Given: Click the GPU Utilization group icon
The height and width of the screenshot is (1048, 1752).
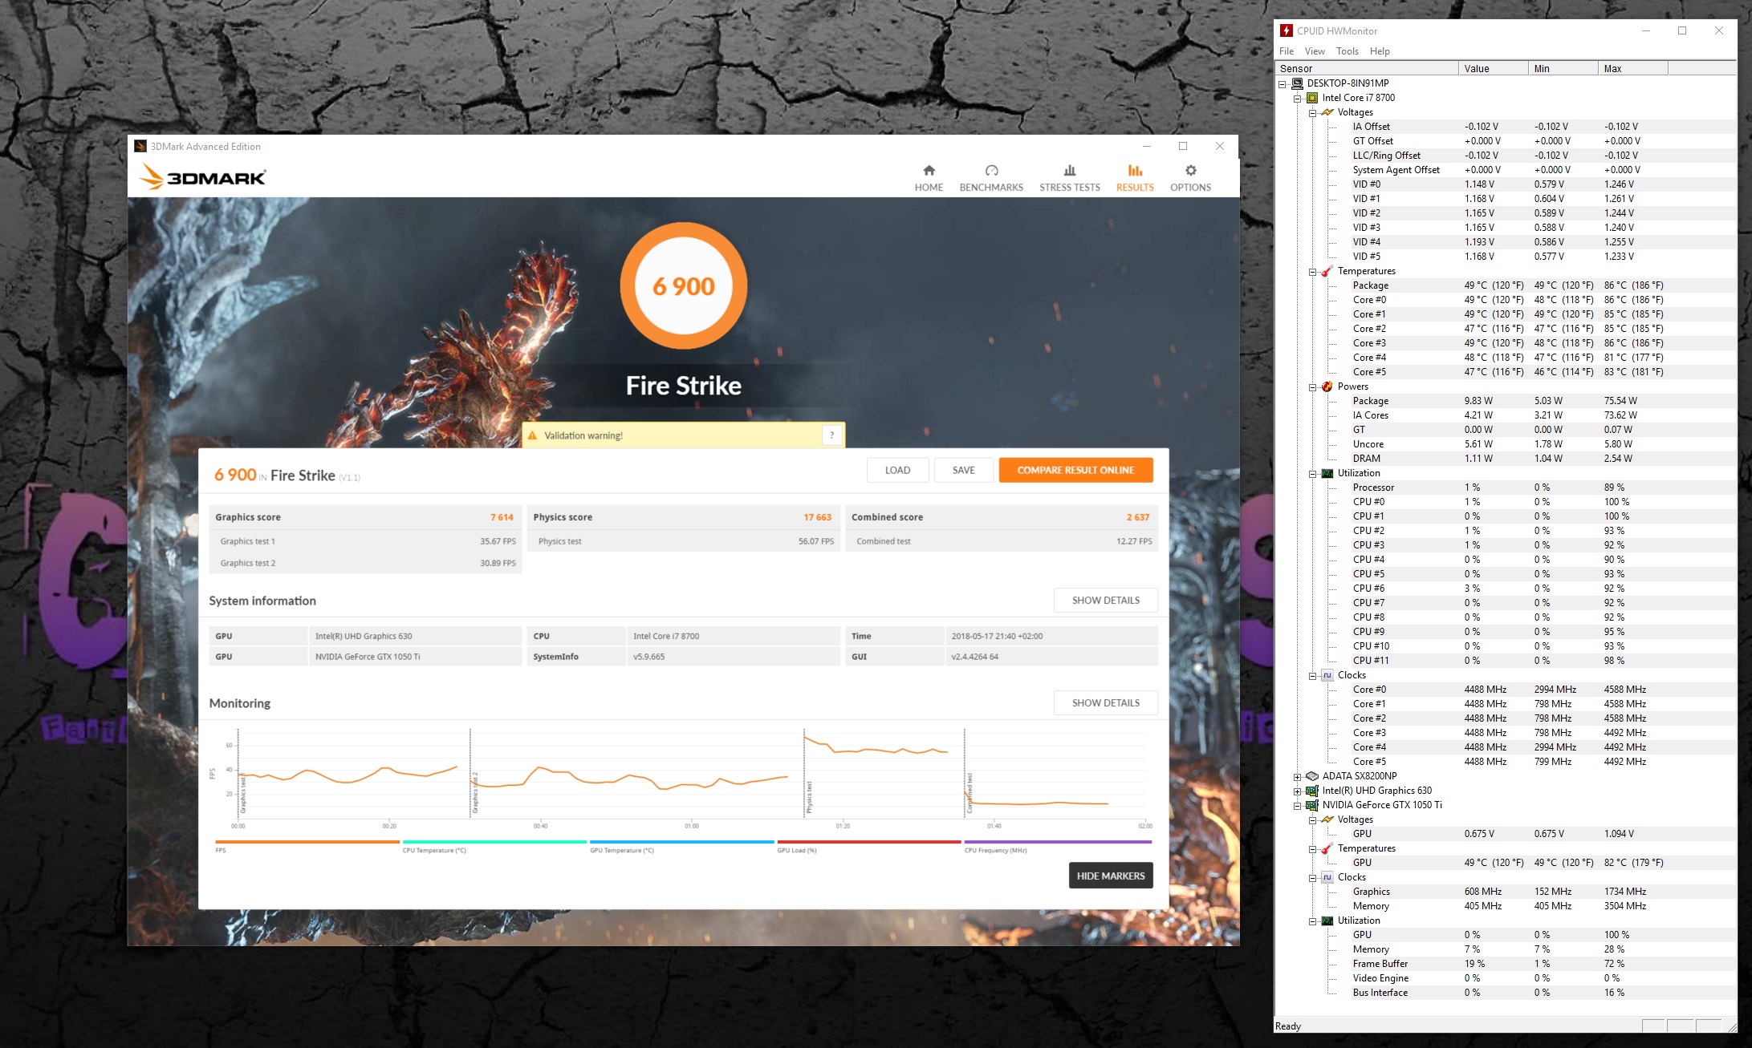Looking at the screenshot, I should [x=1327, y=921].
